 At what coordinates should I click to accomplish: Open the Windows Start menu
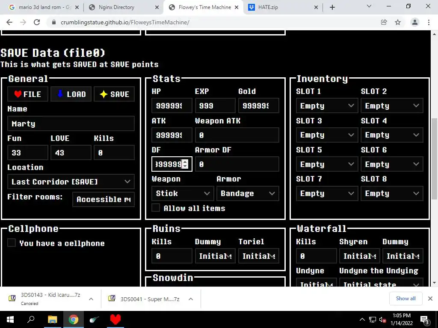click(x=10, y=319)
